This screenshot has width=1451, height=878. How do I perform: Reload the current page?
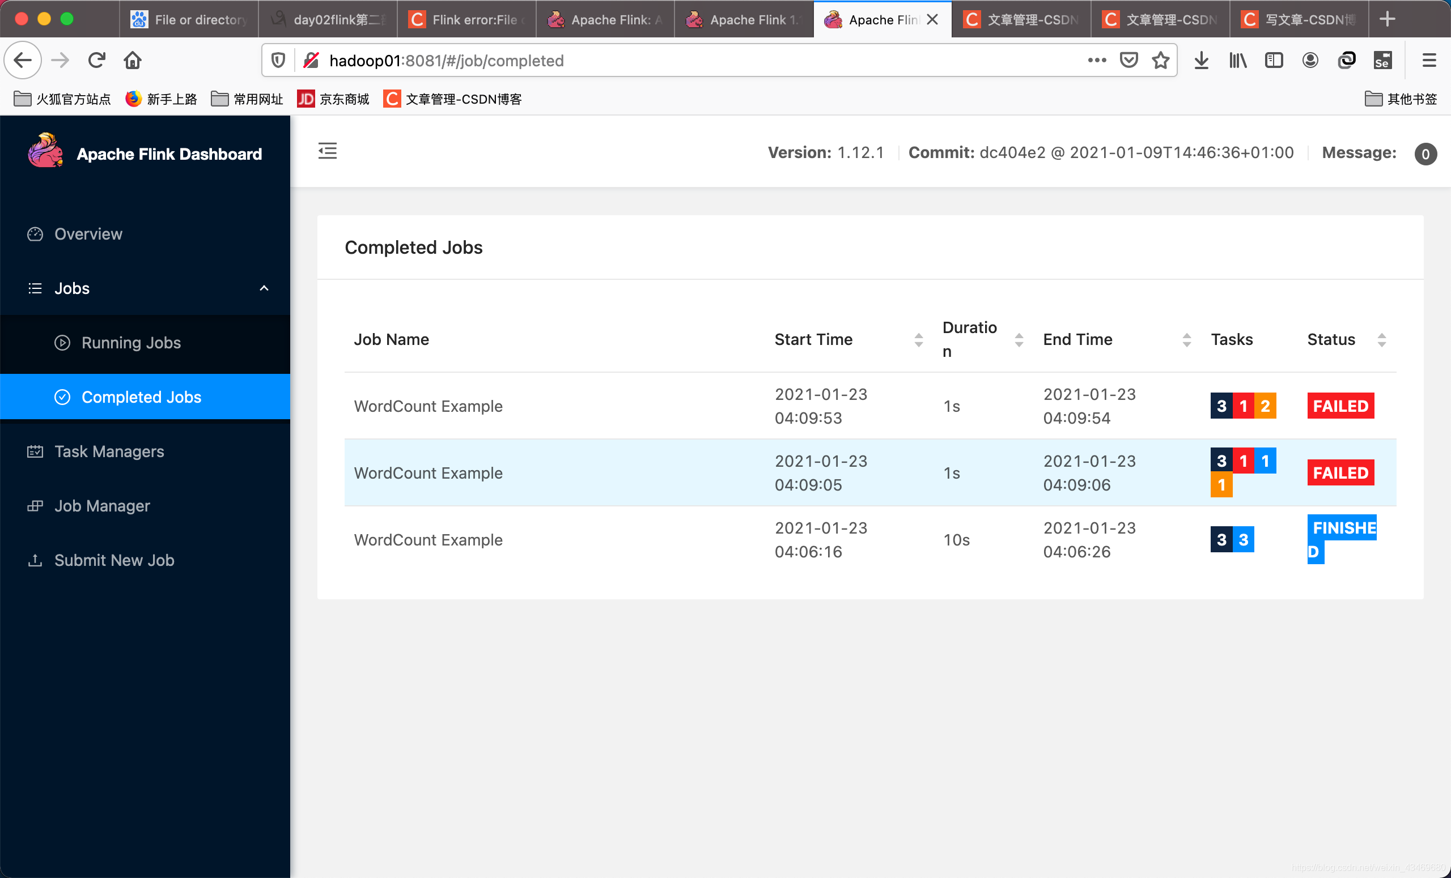96,60
